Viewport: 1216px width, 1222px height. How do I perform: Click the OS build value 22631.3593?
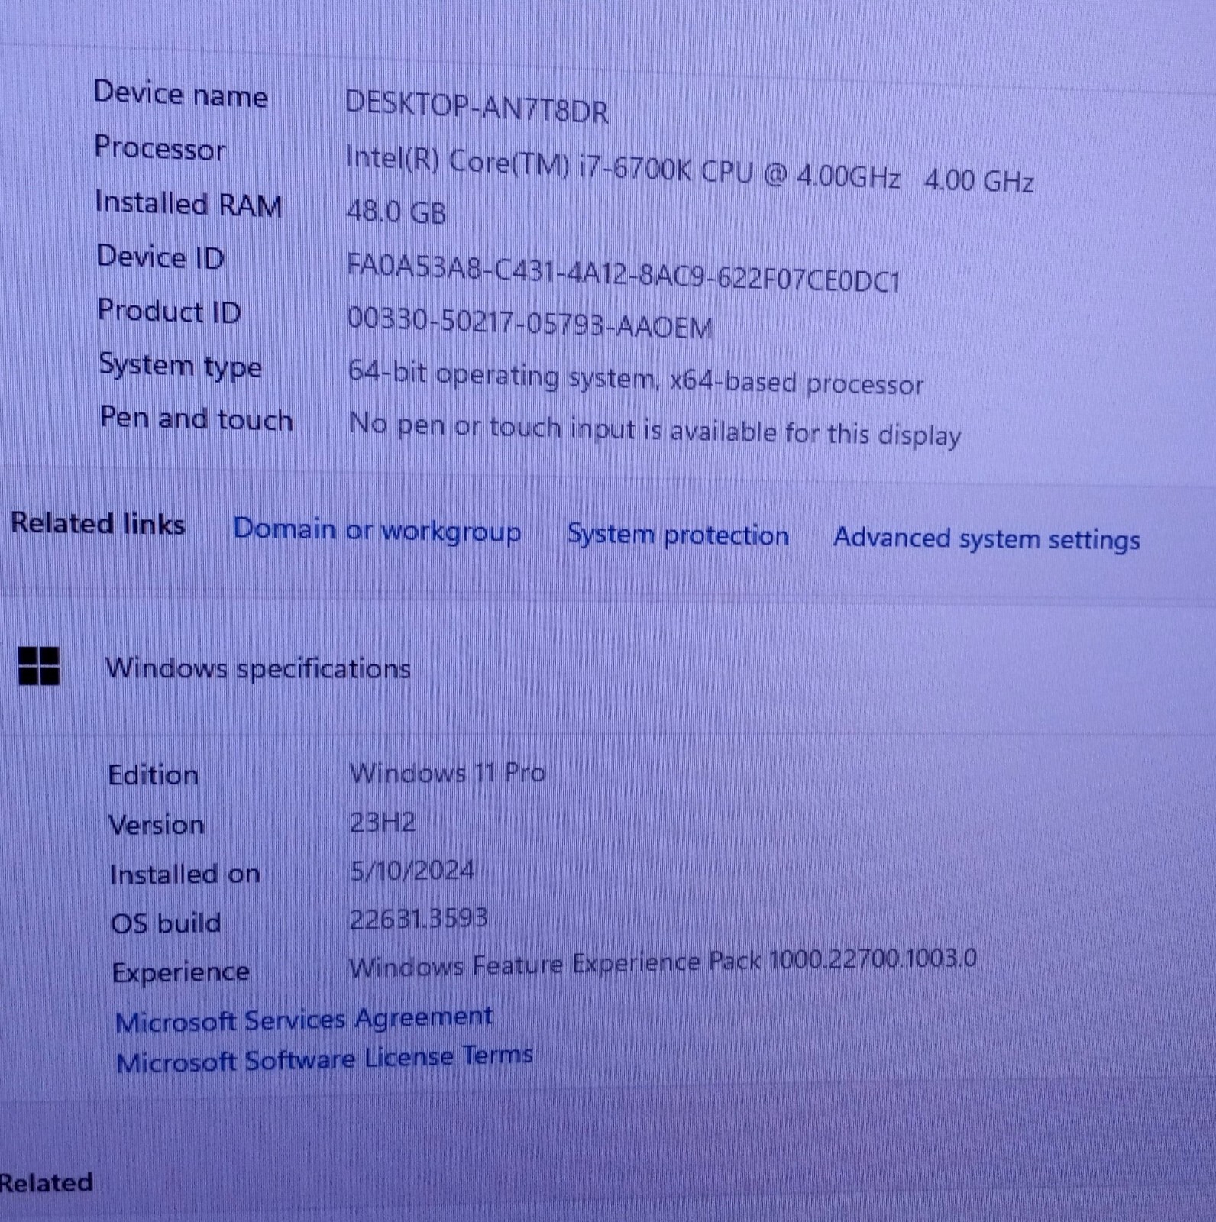[x=419, y=918]
